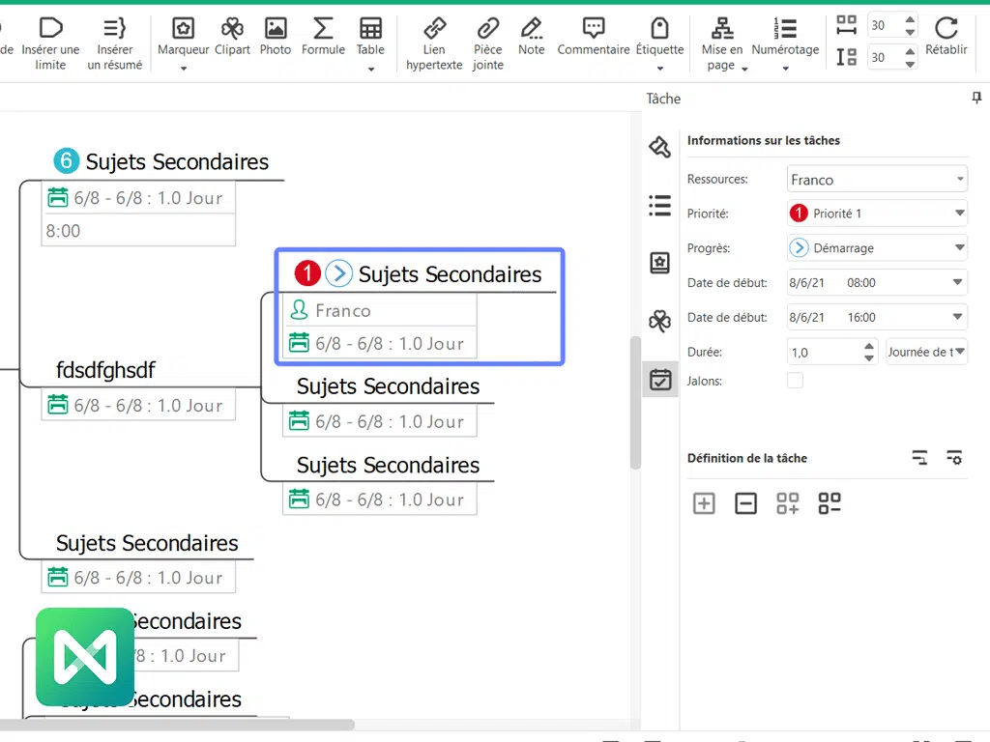Open the Progrès dropdown showing Démarrage
Screen dimensions: 990x742
959,248
